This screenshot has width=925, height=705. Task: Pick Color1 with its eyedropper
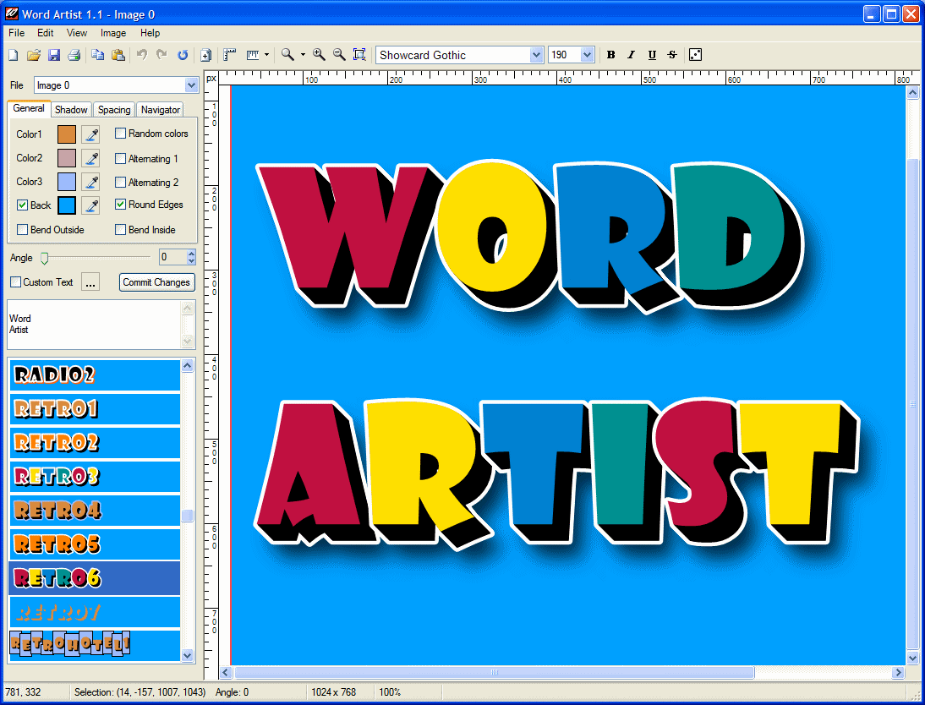coord(90,134)
